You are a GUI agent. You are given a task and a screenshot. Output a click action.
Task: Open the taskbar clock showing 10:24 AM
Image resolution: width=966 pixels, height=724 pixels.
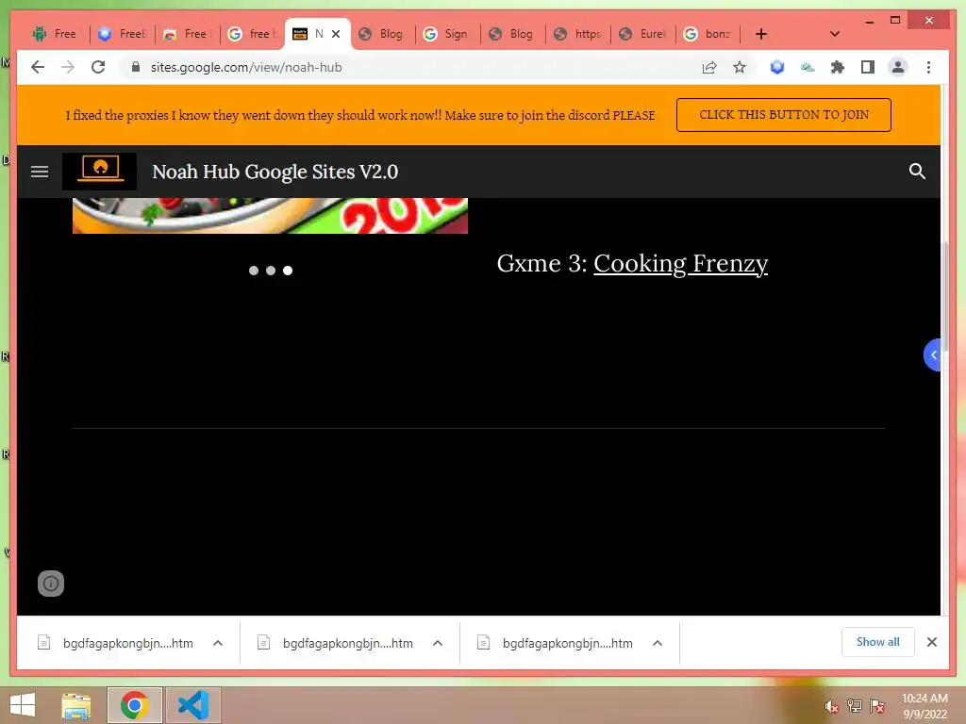click(x=924, y=706)
